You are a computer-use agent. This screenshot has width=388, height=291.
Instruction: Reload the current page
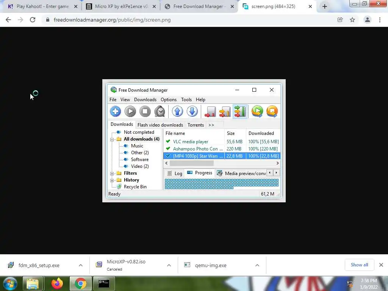pyautogui.click(x=33, y=20)
